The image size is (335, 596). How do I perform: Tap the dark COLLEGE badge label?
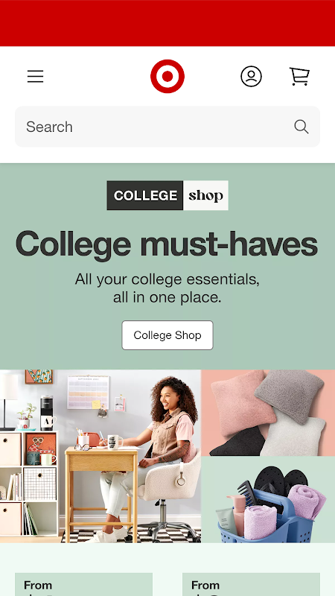coord(145,195)
